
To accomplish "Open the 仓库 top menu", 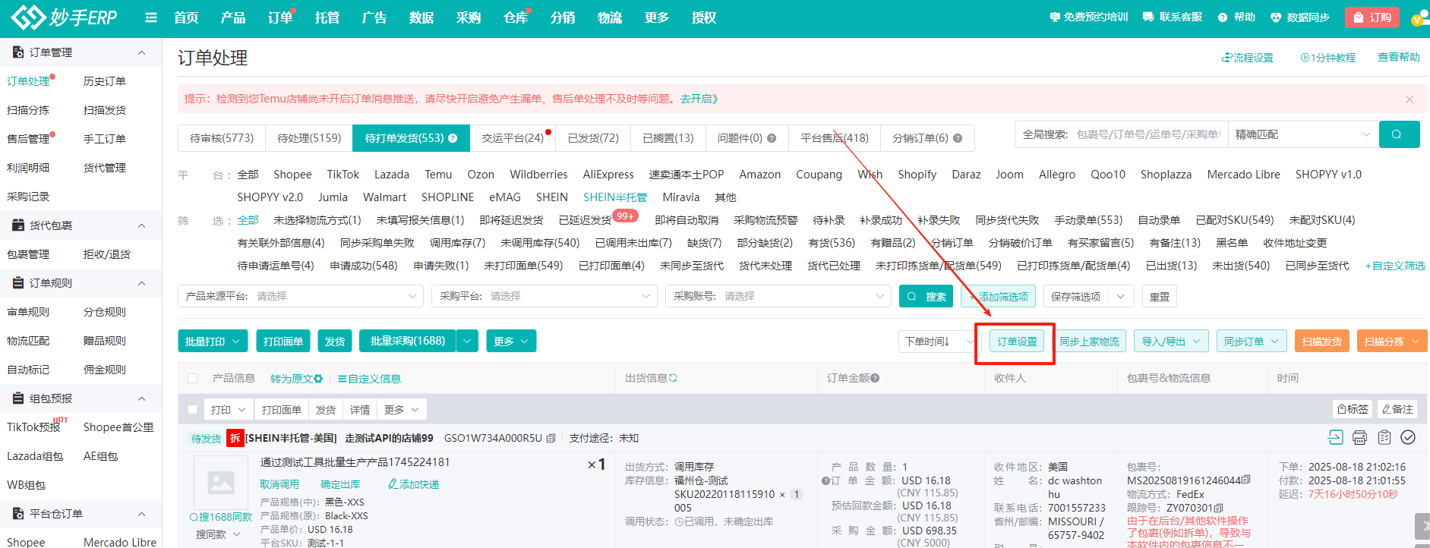I will (x=516, y=17).
